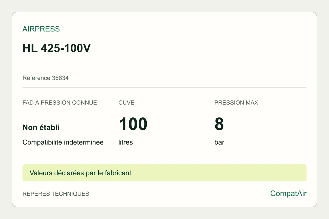
Task: Select the Non établi status value
Action: 41,127
